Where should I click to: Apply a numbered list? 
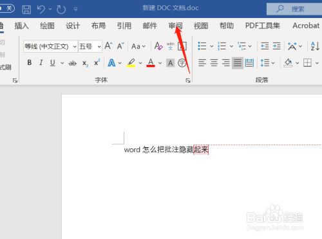[x=222, y=46]
